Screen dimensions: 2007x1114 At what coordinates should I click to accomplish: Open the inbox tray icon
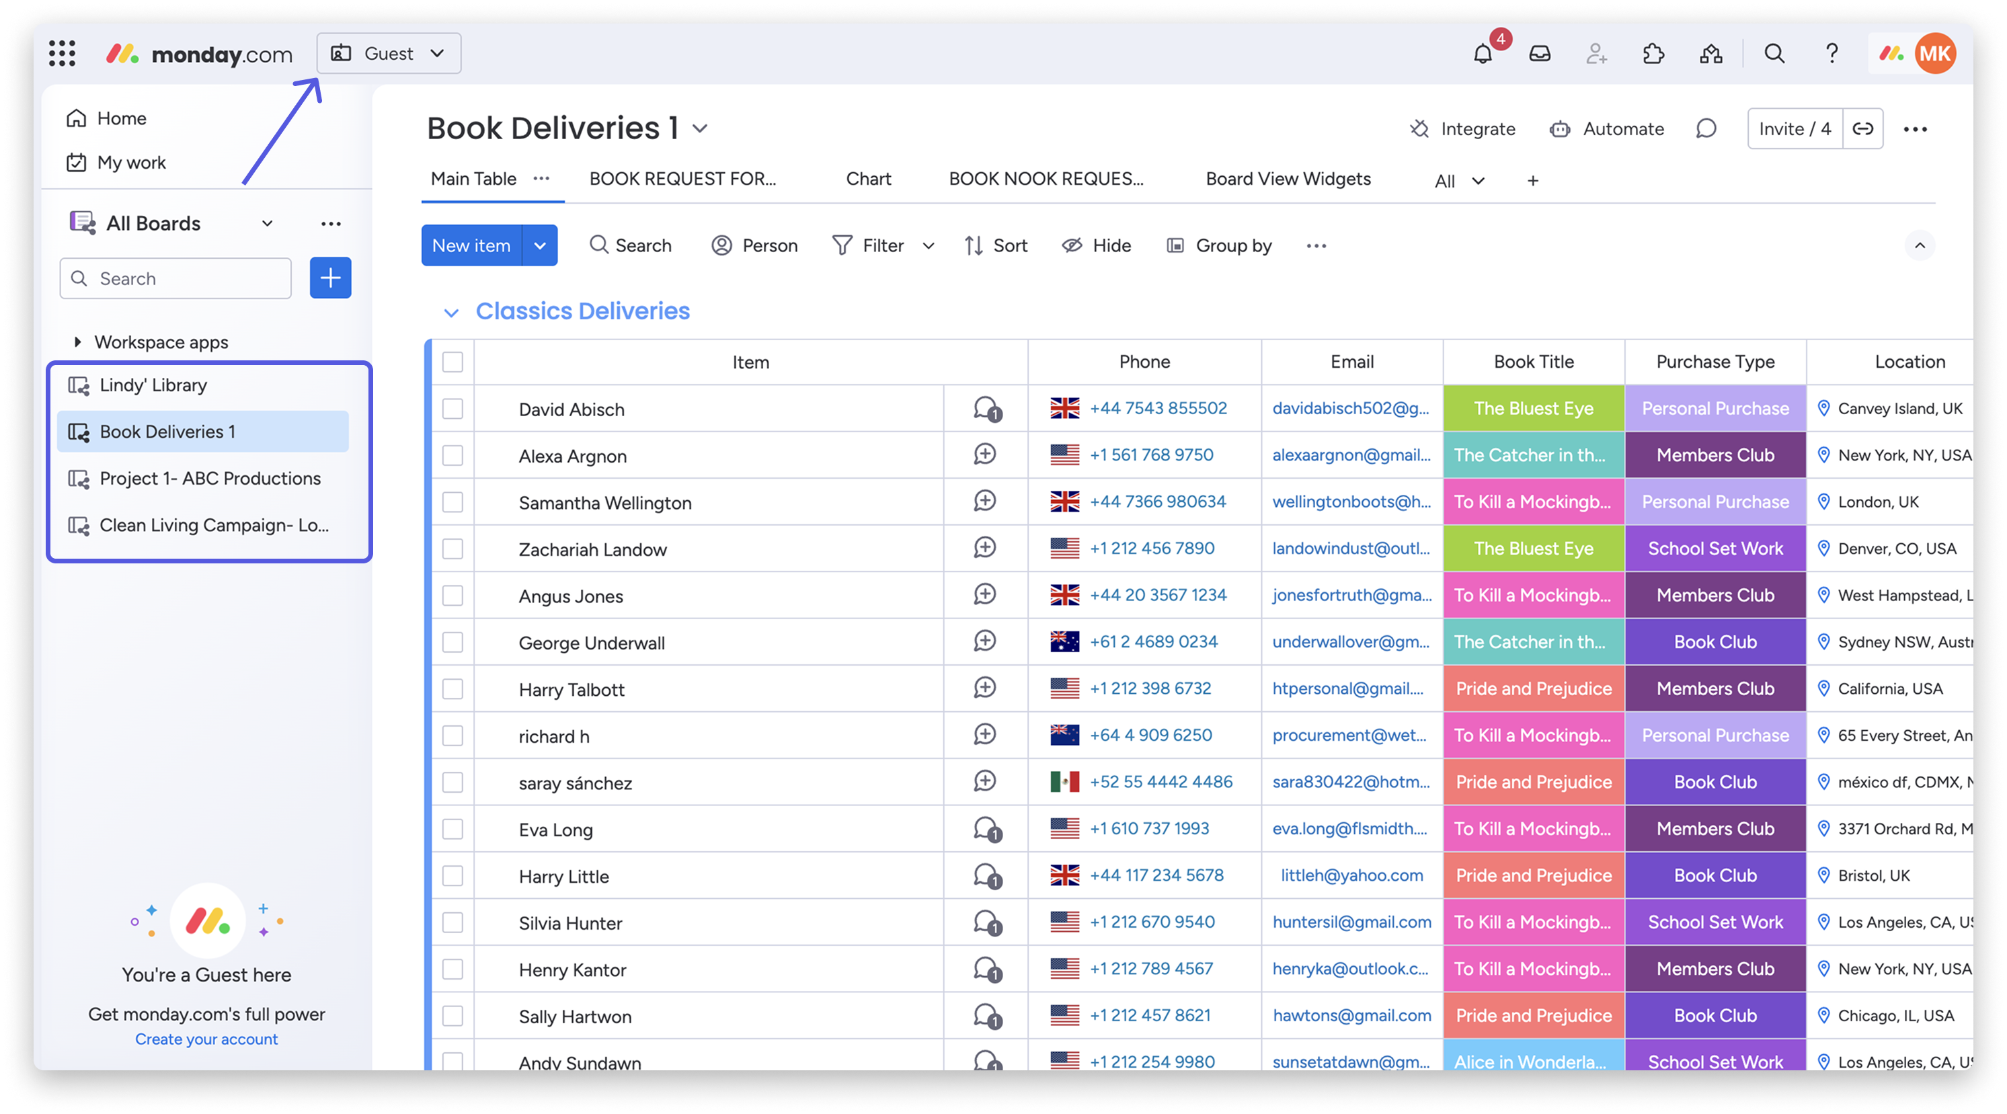(1540, 54)
